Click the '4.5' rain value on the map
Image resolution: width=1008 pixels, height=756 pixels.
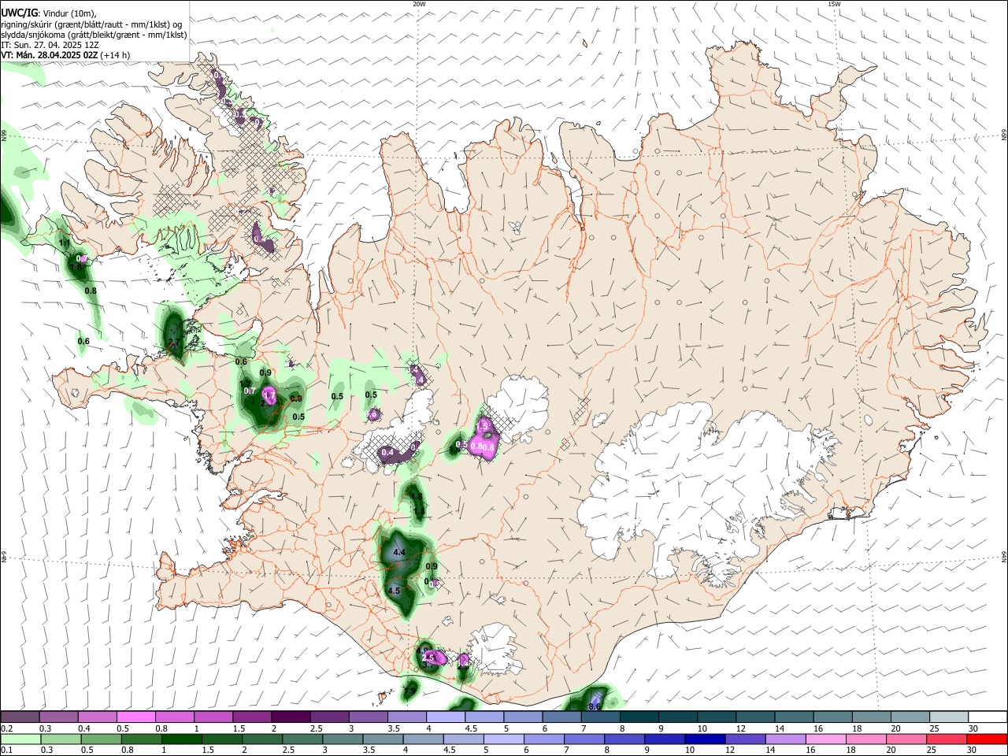(x=395, y=591)
